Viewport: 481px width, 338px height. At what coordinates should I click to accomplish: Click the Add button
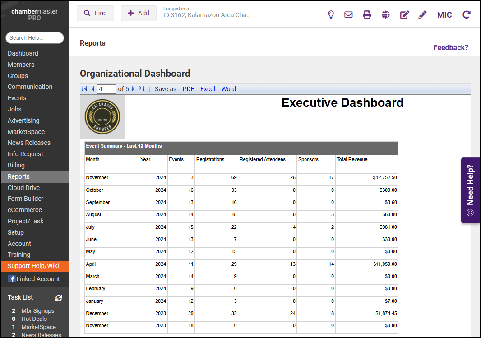click(x=139, y=14)
